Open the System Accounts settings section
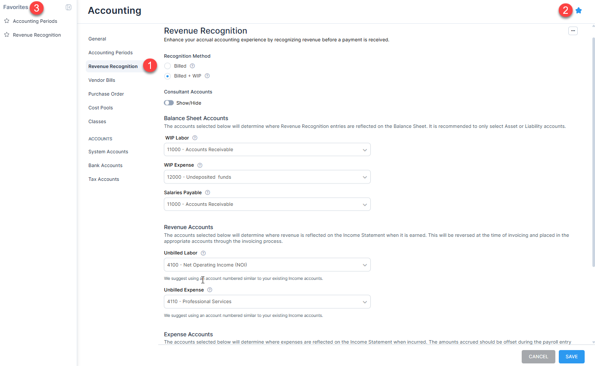Screen dimensions: 595x366 click(108, 152)
